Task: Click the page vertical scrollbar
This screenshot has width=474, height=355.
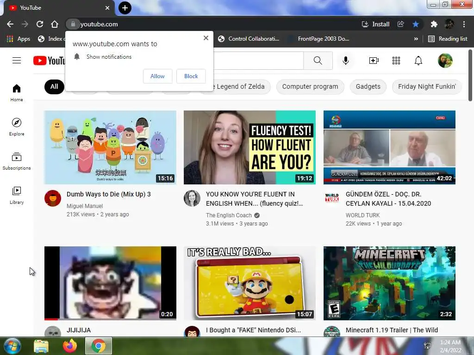Action: [470, 75]
